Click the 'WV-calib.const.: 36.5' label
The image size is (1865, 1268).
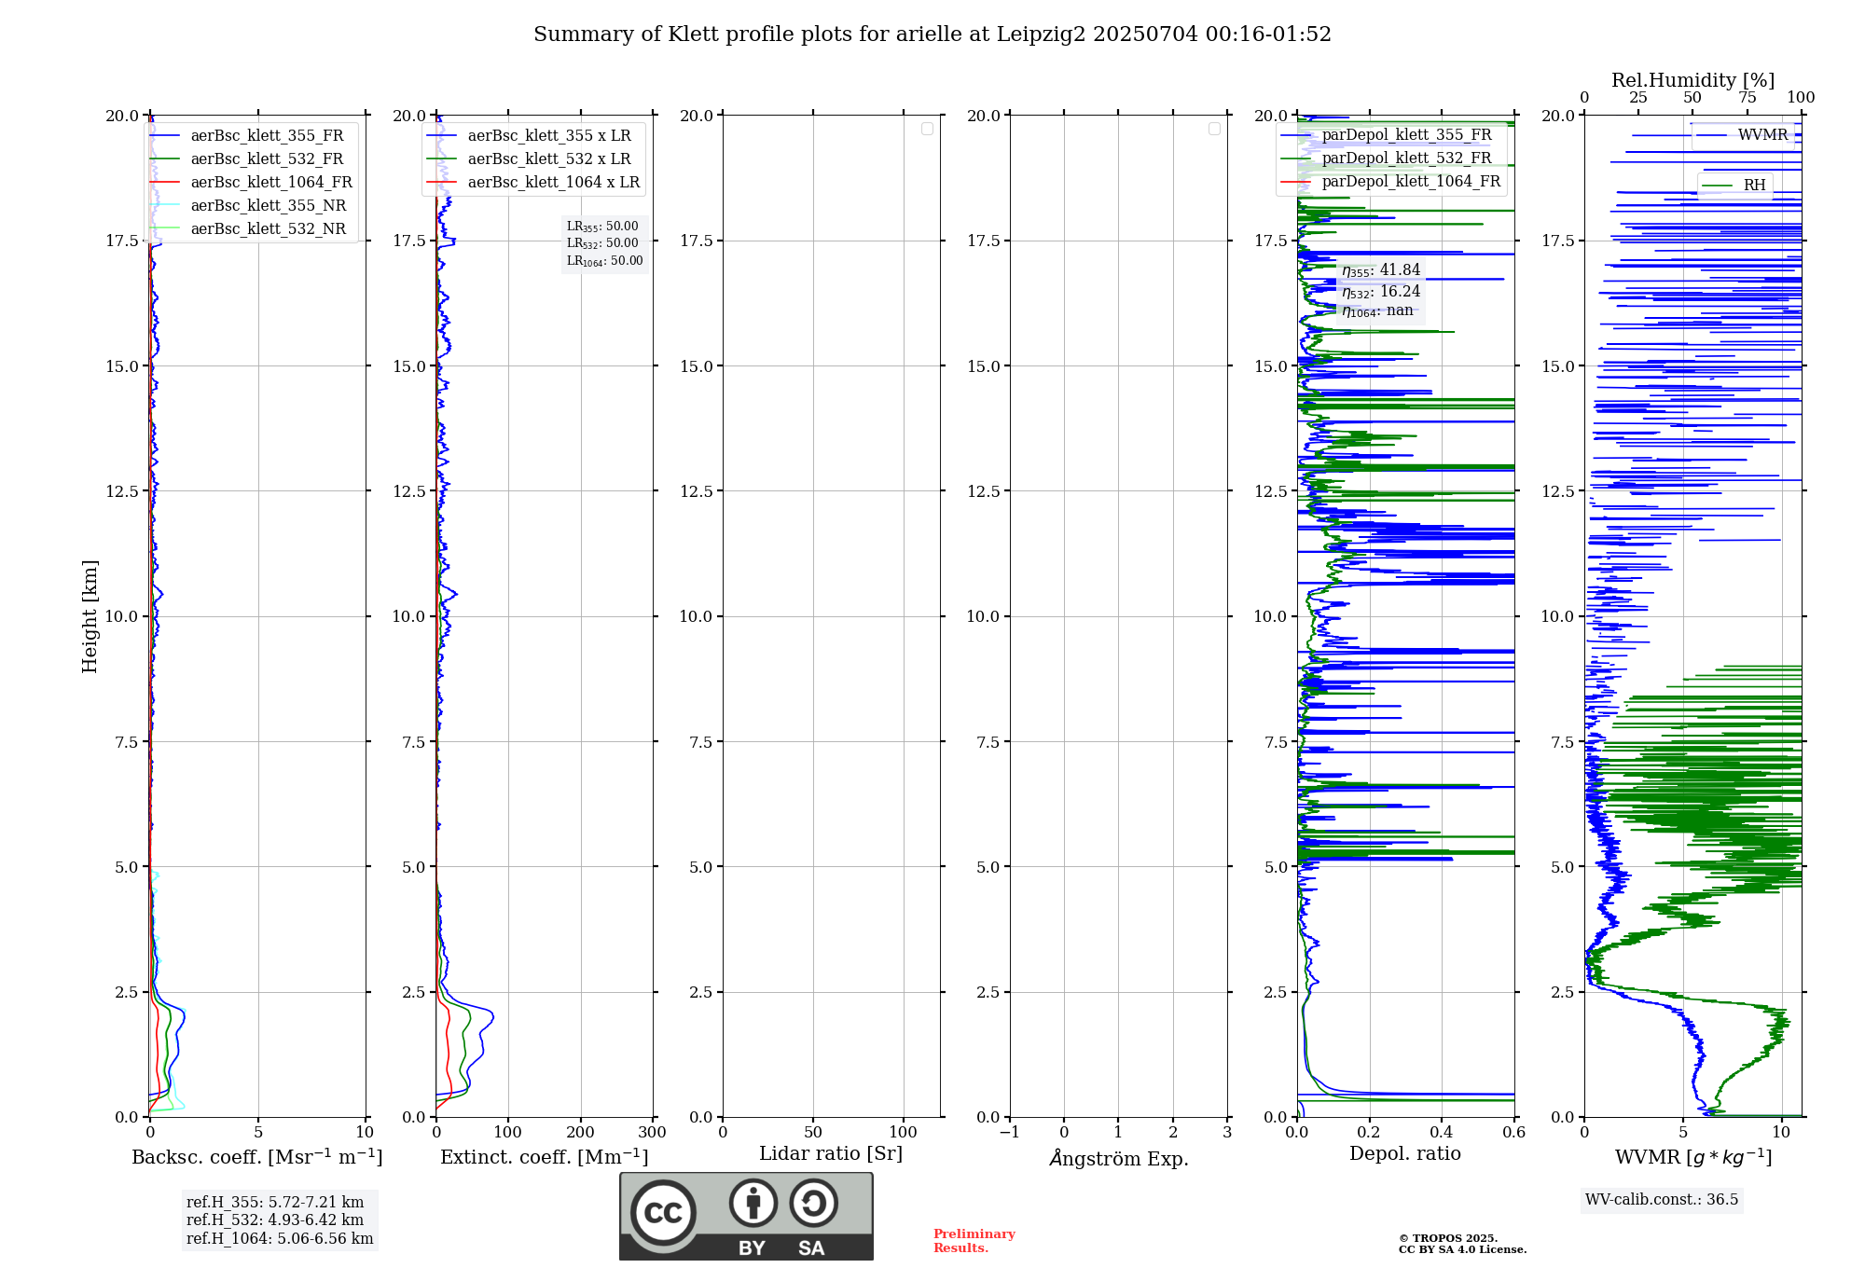(1662, 1200)
